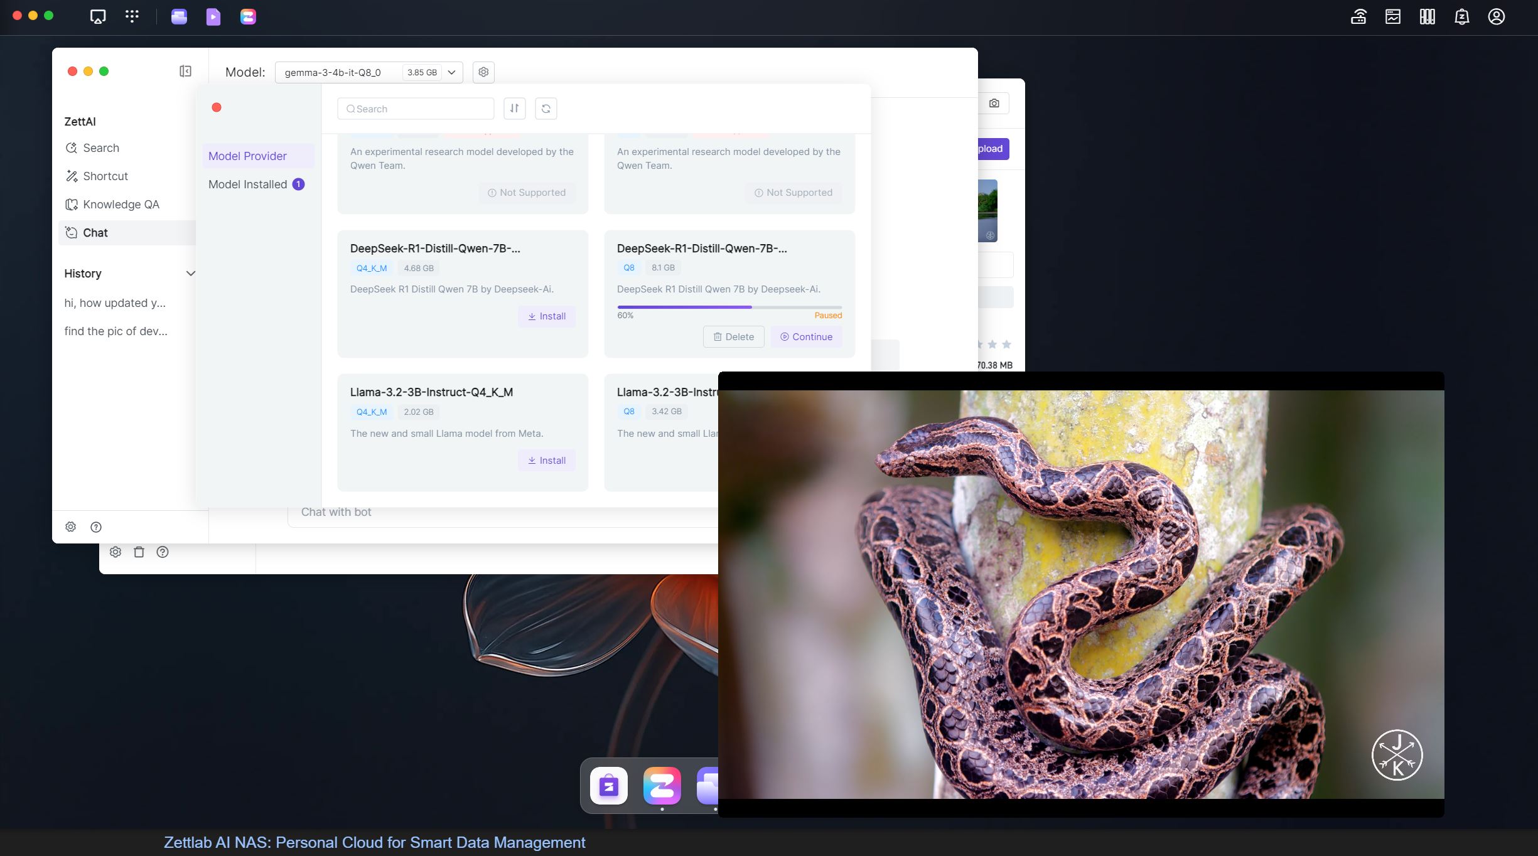This screenshot has height=856, width=1538.
Task: Expand the Apple menu grid icon
Action: (132, 16)
